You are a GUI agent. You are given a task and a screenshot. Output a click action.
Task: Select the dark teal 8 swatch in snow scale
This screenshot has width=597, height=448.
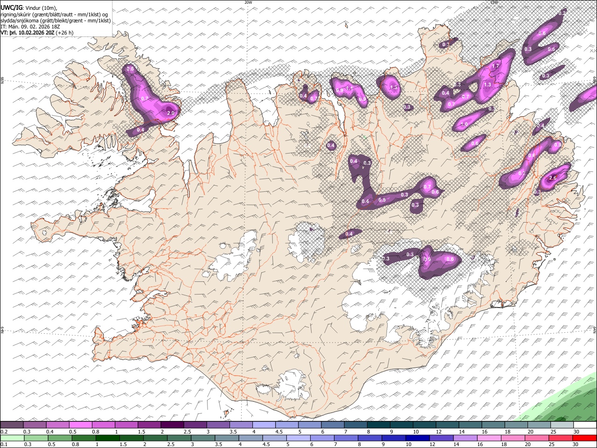click(379, 425)
